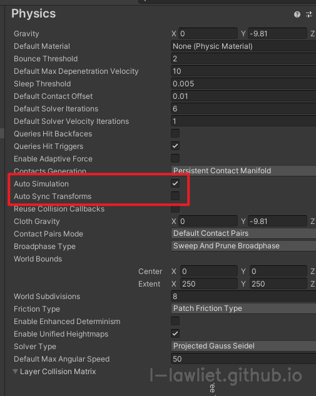Click the Sleep Threshold value field
Screen dimensions: 316x396
click(243, 84)
